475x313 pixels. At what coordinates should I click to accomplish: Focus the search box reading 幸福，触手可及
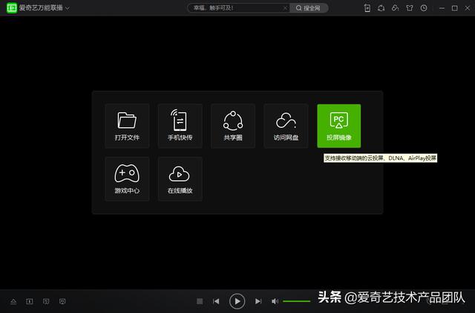[236, 8]
